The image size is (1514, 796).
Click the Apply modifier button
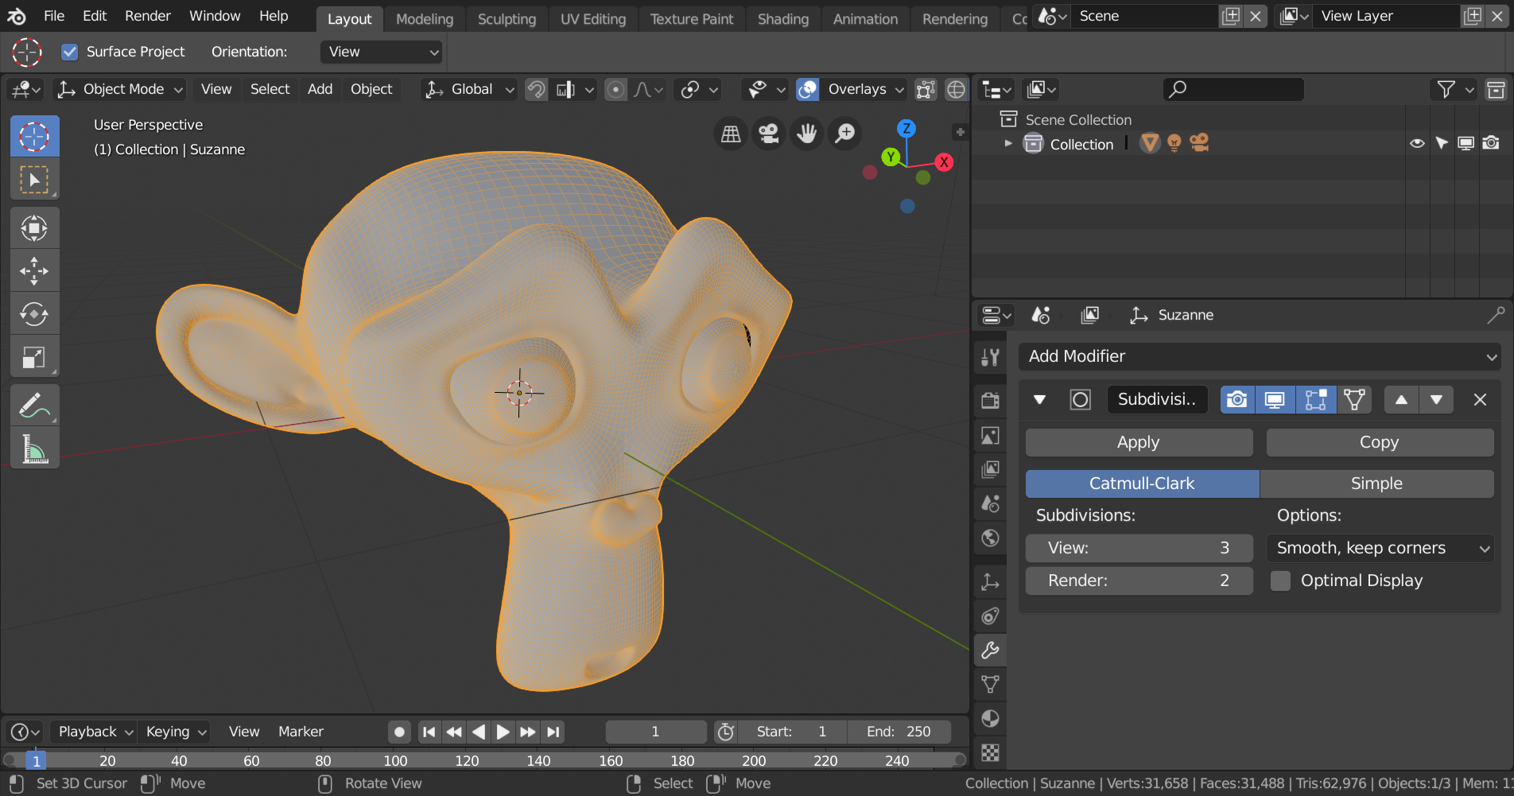pos(1139,442)
